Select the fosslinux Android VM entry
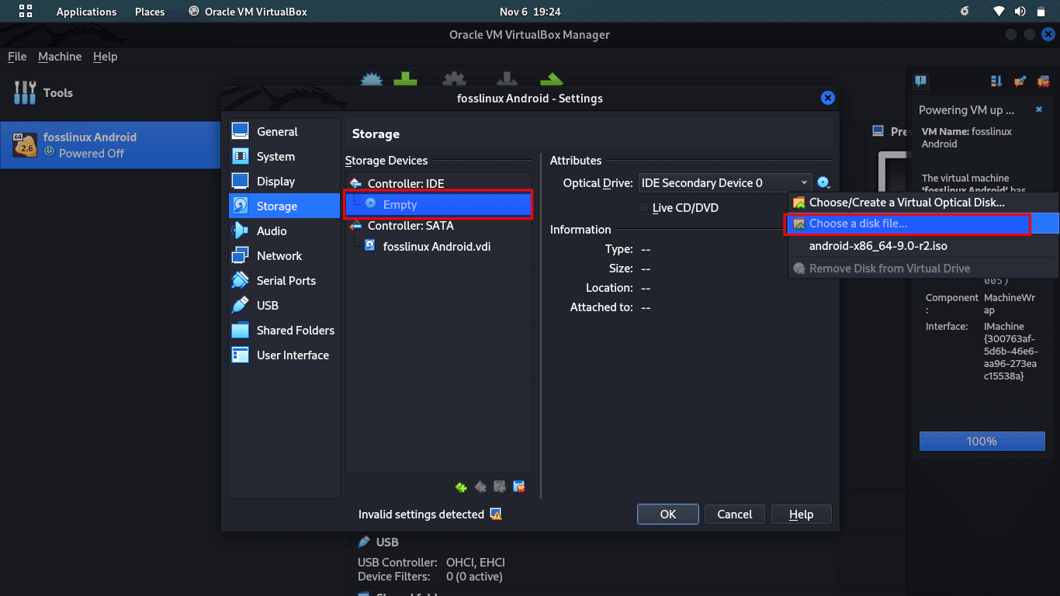Viewport: 1060px width, 596px height. [110, 145]
